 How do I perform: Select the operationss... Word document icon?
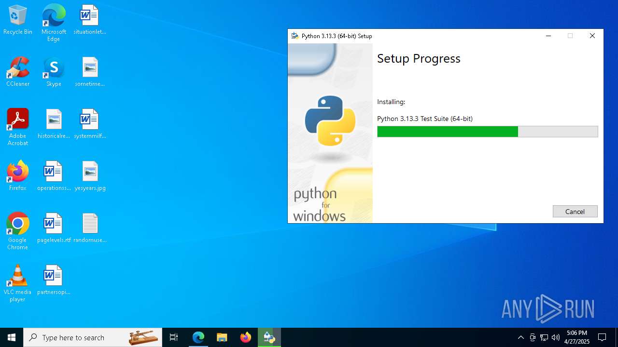[x=54, y=176]
